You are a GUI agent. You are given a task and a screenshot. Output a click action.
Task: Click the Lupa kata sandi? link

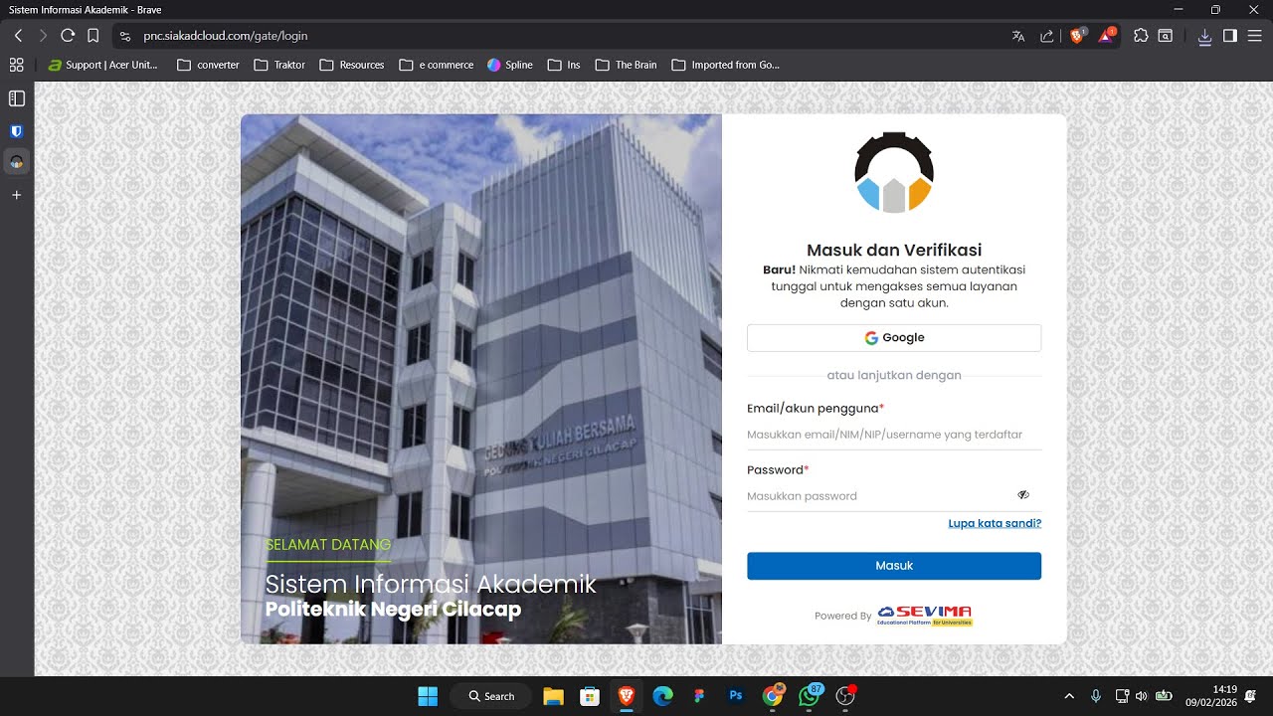tap(995, 523)
